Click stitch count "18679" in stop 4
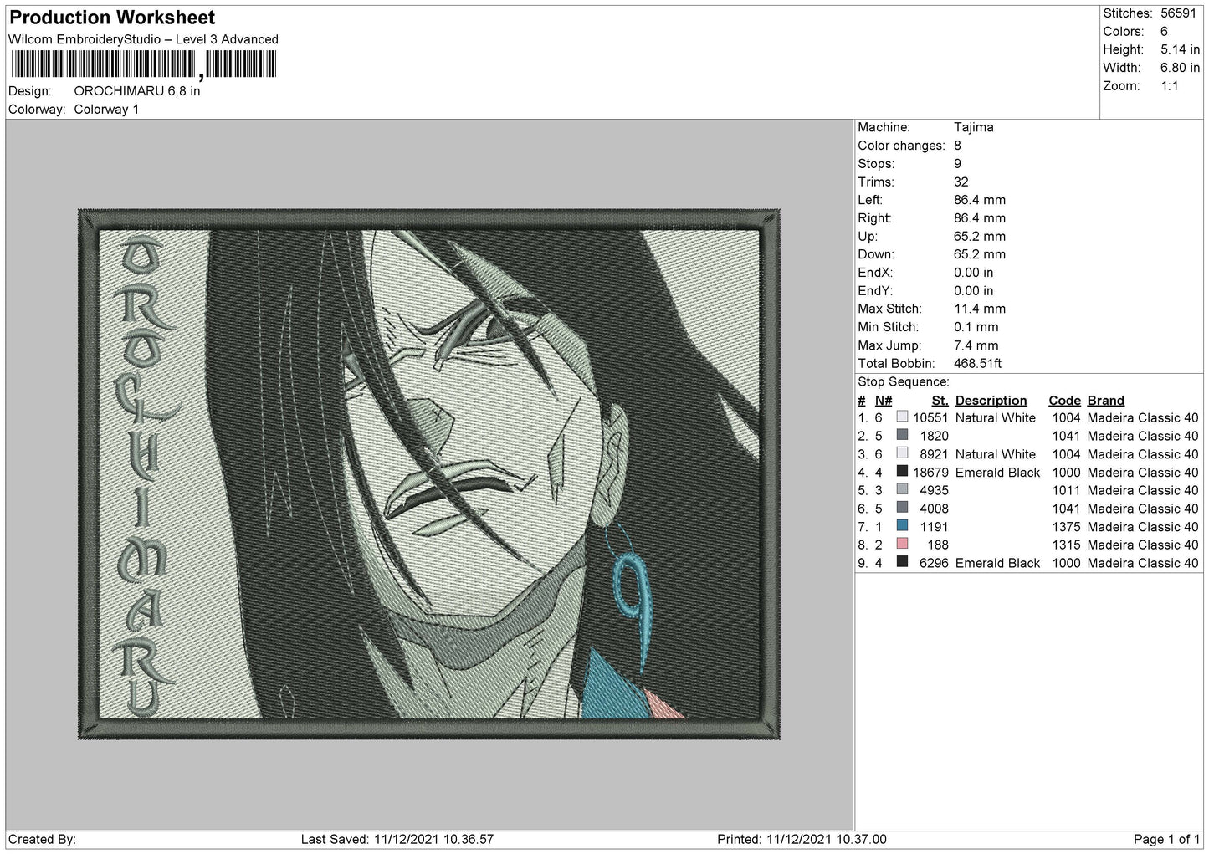This screenshot has height=854, width=1209. click(x=931, y=473)
